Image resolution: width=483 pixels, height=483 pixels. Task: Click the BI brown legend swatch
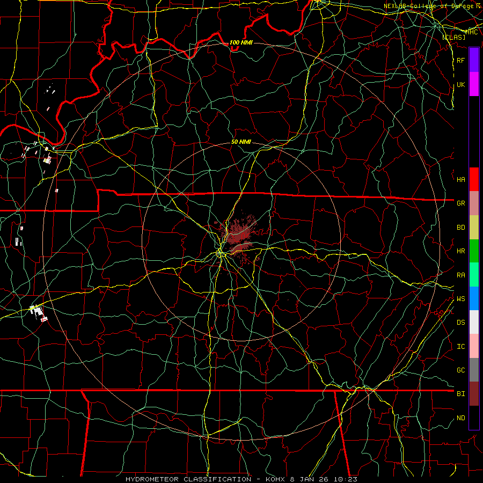(474, 394)
